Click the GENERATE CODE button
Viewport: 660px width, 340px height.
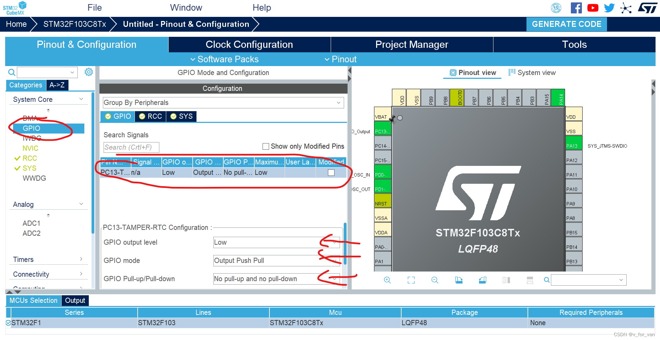(566, 24)
